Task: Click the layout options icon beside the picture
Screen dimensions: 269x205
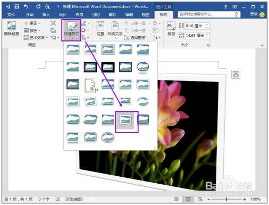Action: [236, 74]
